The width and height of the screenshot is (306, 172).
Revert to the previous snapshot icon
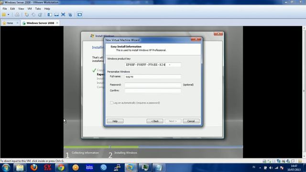33,15
